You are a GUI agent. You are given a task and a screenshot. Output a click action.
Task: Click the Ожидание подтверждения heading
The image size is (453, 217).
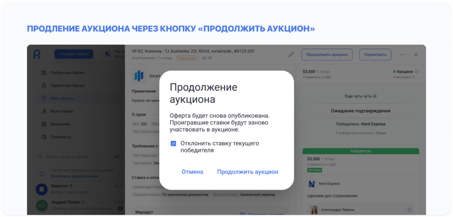[361, 111]
